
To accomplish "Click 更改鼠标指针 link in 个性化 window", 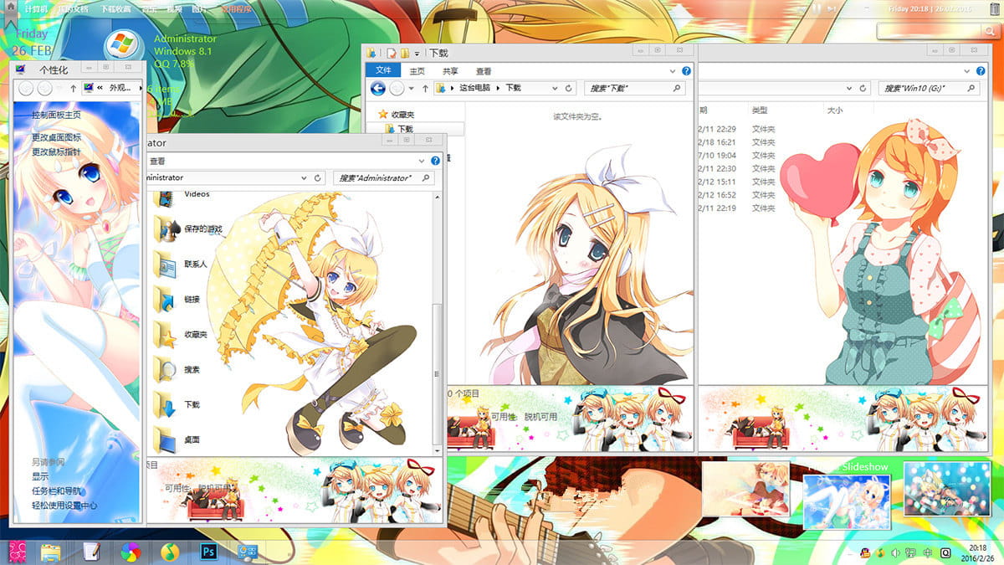I will pos(56,152).
